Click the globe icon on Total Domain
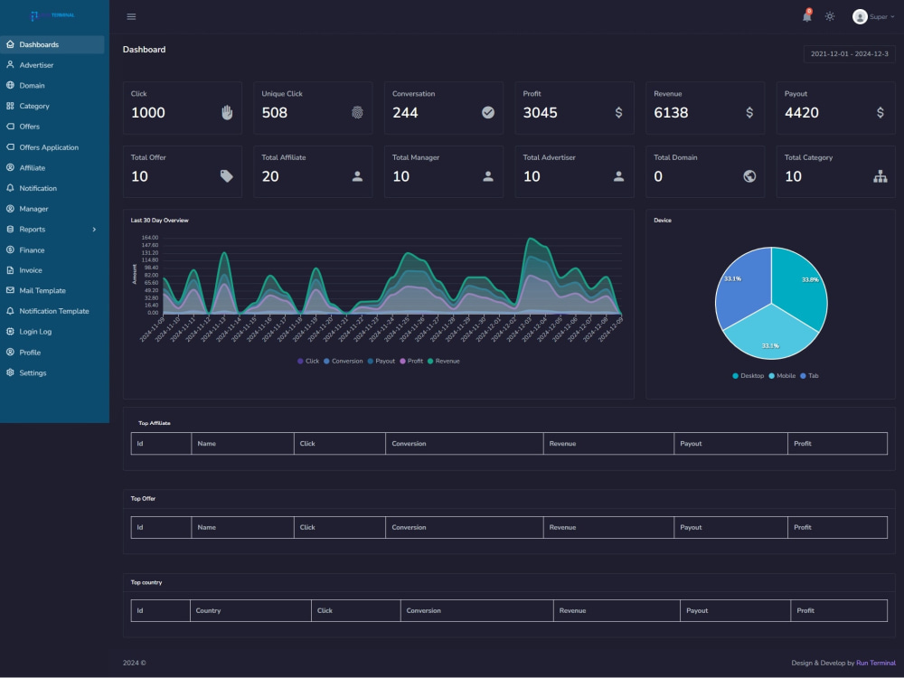 tap(749, 176)
